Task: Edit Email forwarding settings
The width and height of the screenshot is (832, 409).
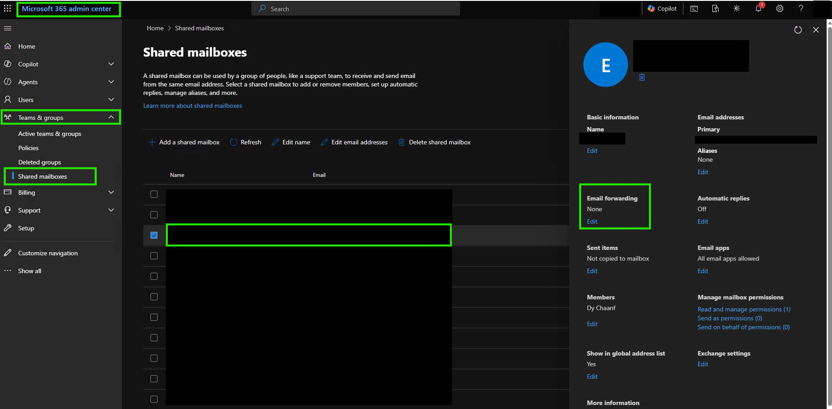Action: pyautogui.click(x=592, y=221)
